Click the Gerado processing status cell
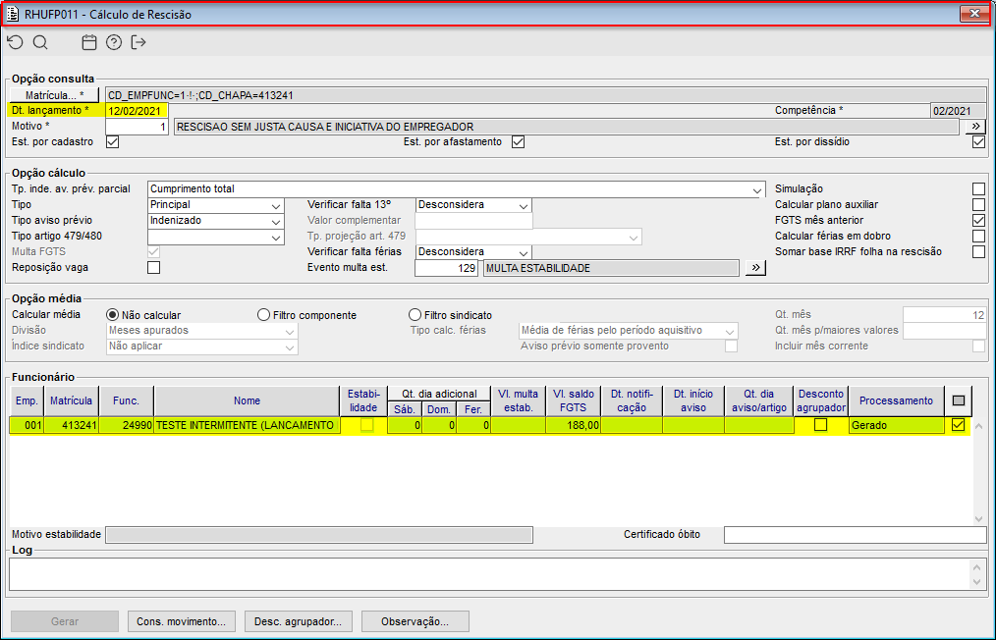 click(896, 425)
